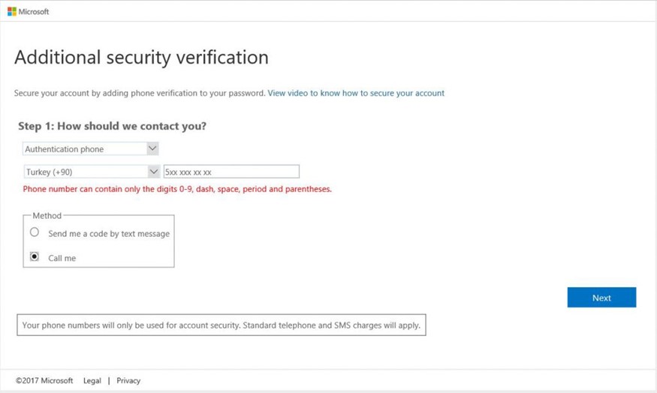The height and width of the screenshot is (393, 657).
Task: Open the Legal link in the footer
Action: (x=92, y=380)
